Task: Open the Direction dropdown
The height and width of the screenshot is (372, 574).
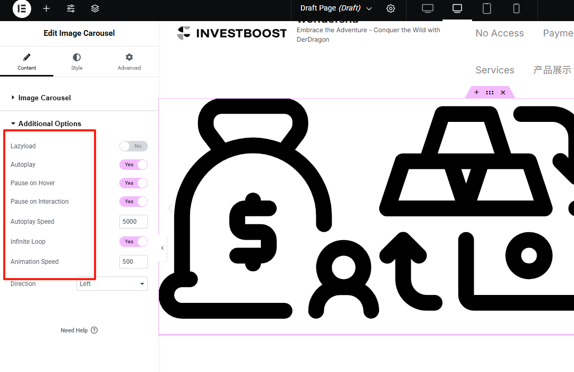Action: coord(112,284)
